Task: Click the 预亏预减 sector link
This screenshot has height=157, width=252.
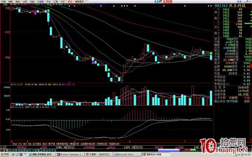Action: [232, 101]
